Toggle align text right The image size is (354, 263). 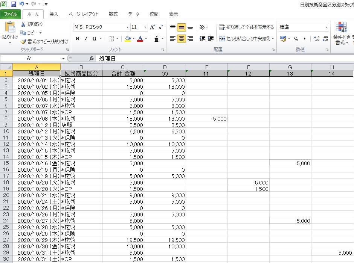190,39
